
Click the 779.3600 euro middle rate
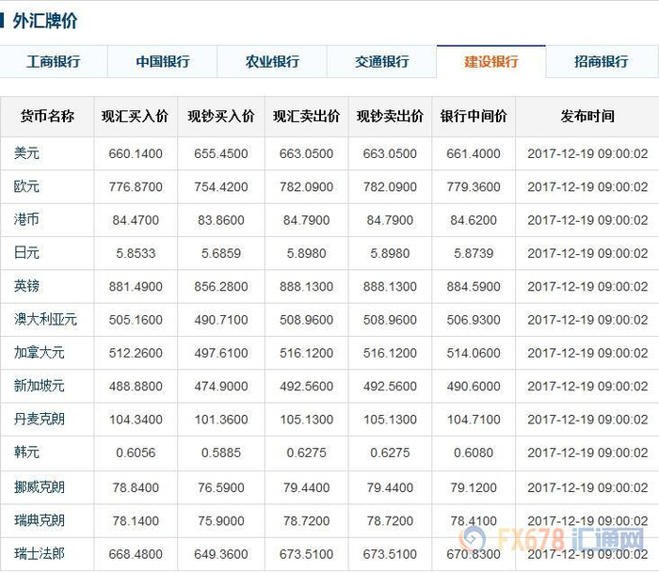click(474, 187)
